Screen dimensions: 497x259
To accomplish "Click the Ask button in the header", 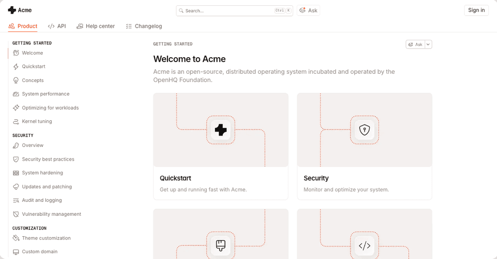I will pyautogui.click(x=308, y=11).
